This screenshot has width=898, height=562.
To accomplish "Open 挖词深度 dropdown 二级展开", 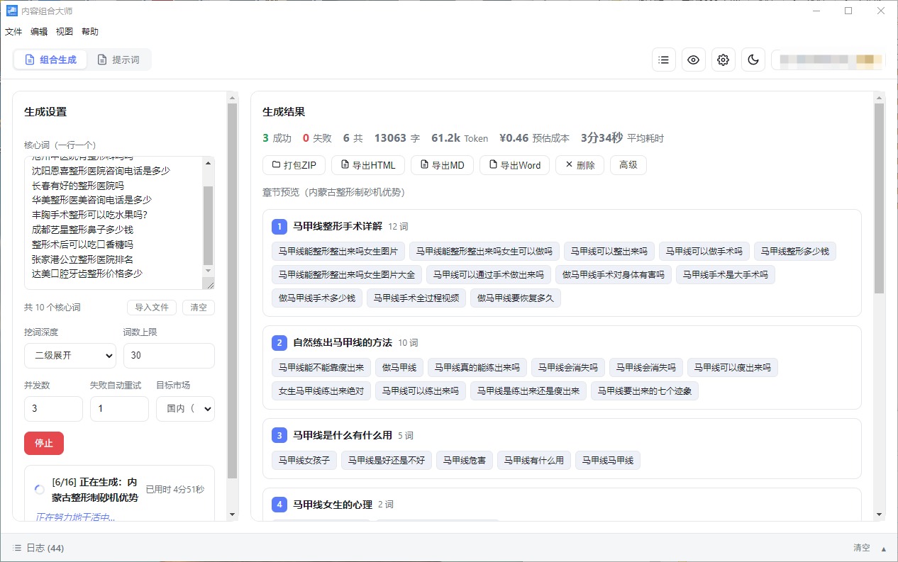I will (x=70, y=356).
